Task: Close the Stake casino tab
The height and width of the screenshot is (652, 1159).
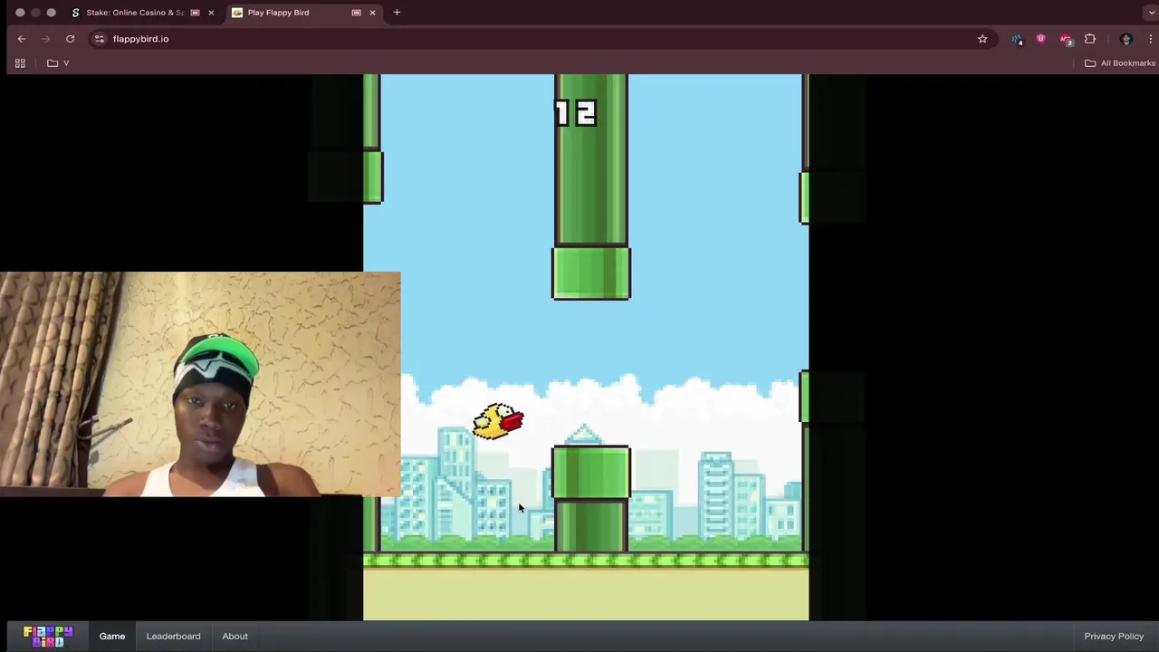Action: (x=211, y=13)
